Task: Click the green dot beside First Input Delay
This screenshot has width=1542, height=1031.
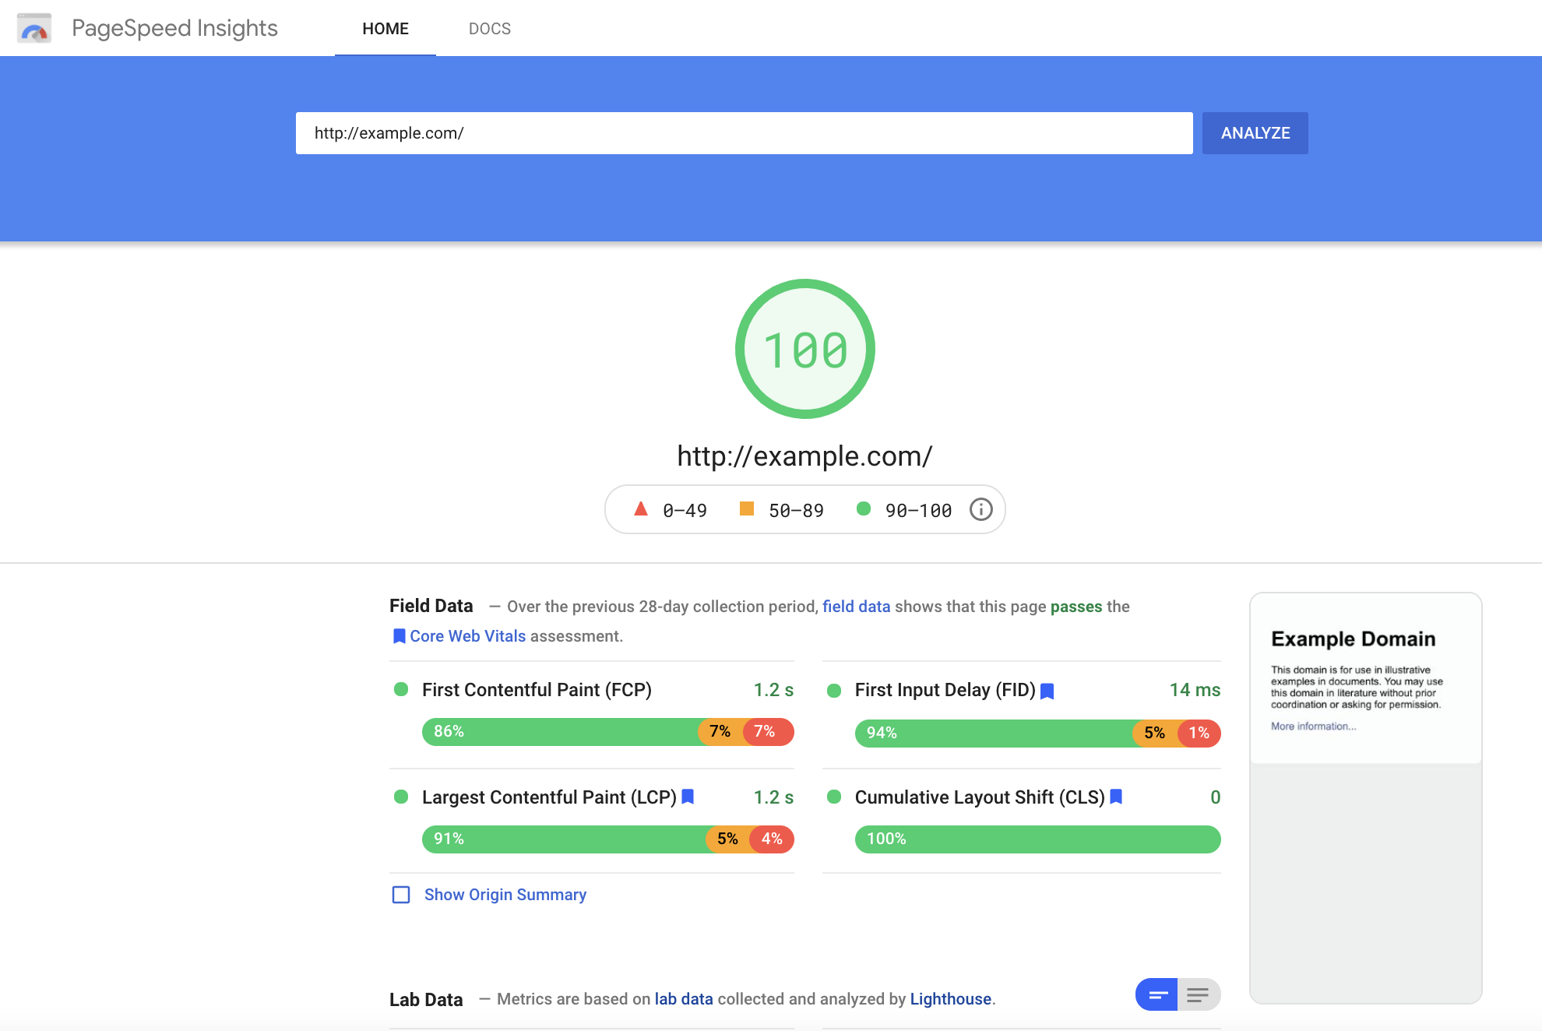Action: pyautogui.click(x=834, y=690)
